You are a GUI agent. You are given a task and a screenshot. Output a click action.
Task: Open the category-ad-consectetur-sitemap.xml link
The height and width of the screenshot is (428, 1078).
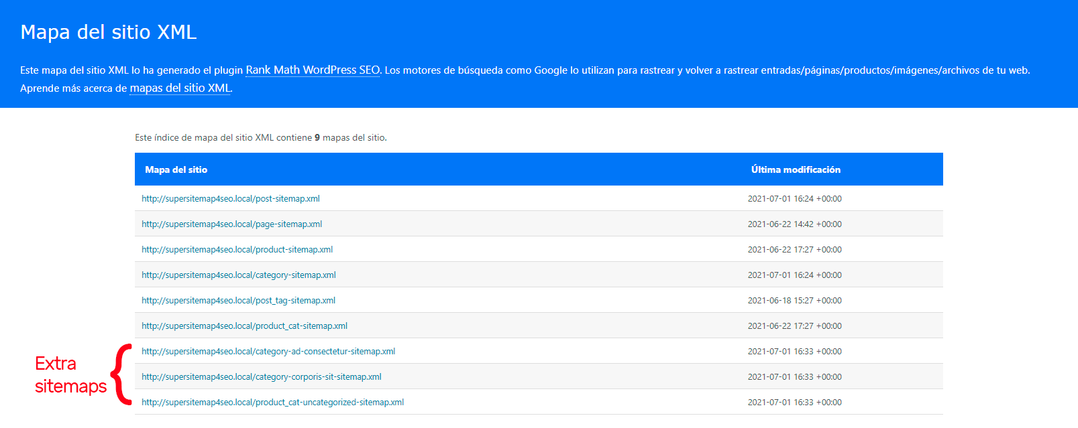(268, 352)
